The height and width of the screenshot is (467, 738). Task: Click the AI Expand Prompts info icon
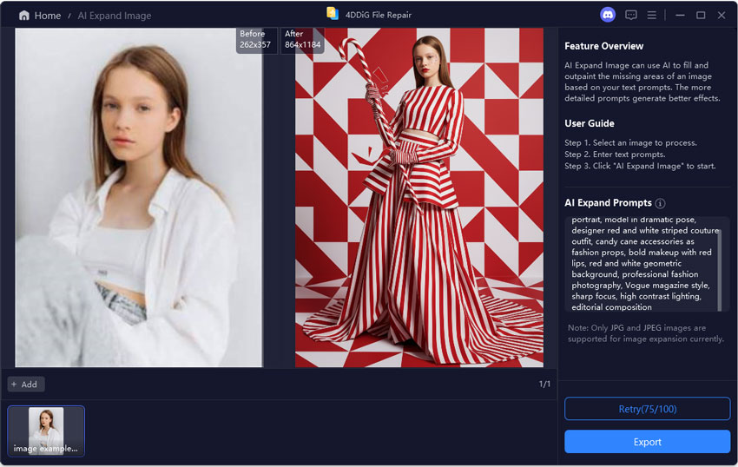point(661,203)
